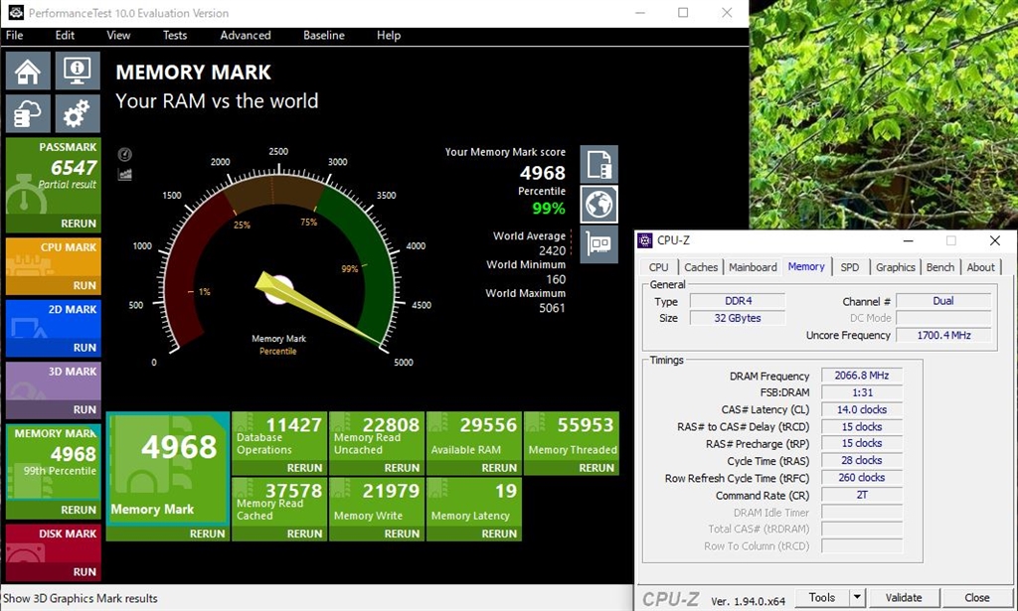
Task: Select the small gauge view icon
Action: [x=125, y=155]
